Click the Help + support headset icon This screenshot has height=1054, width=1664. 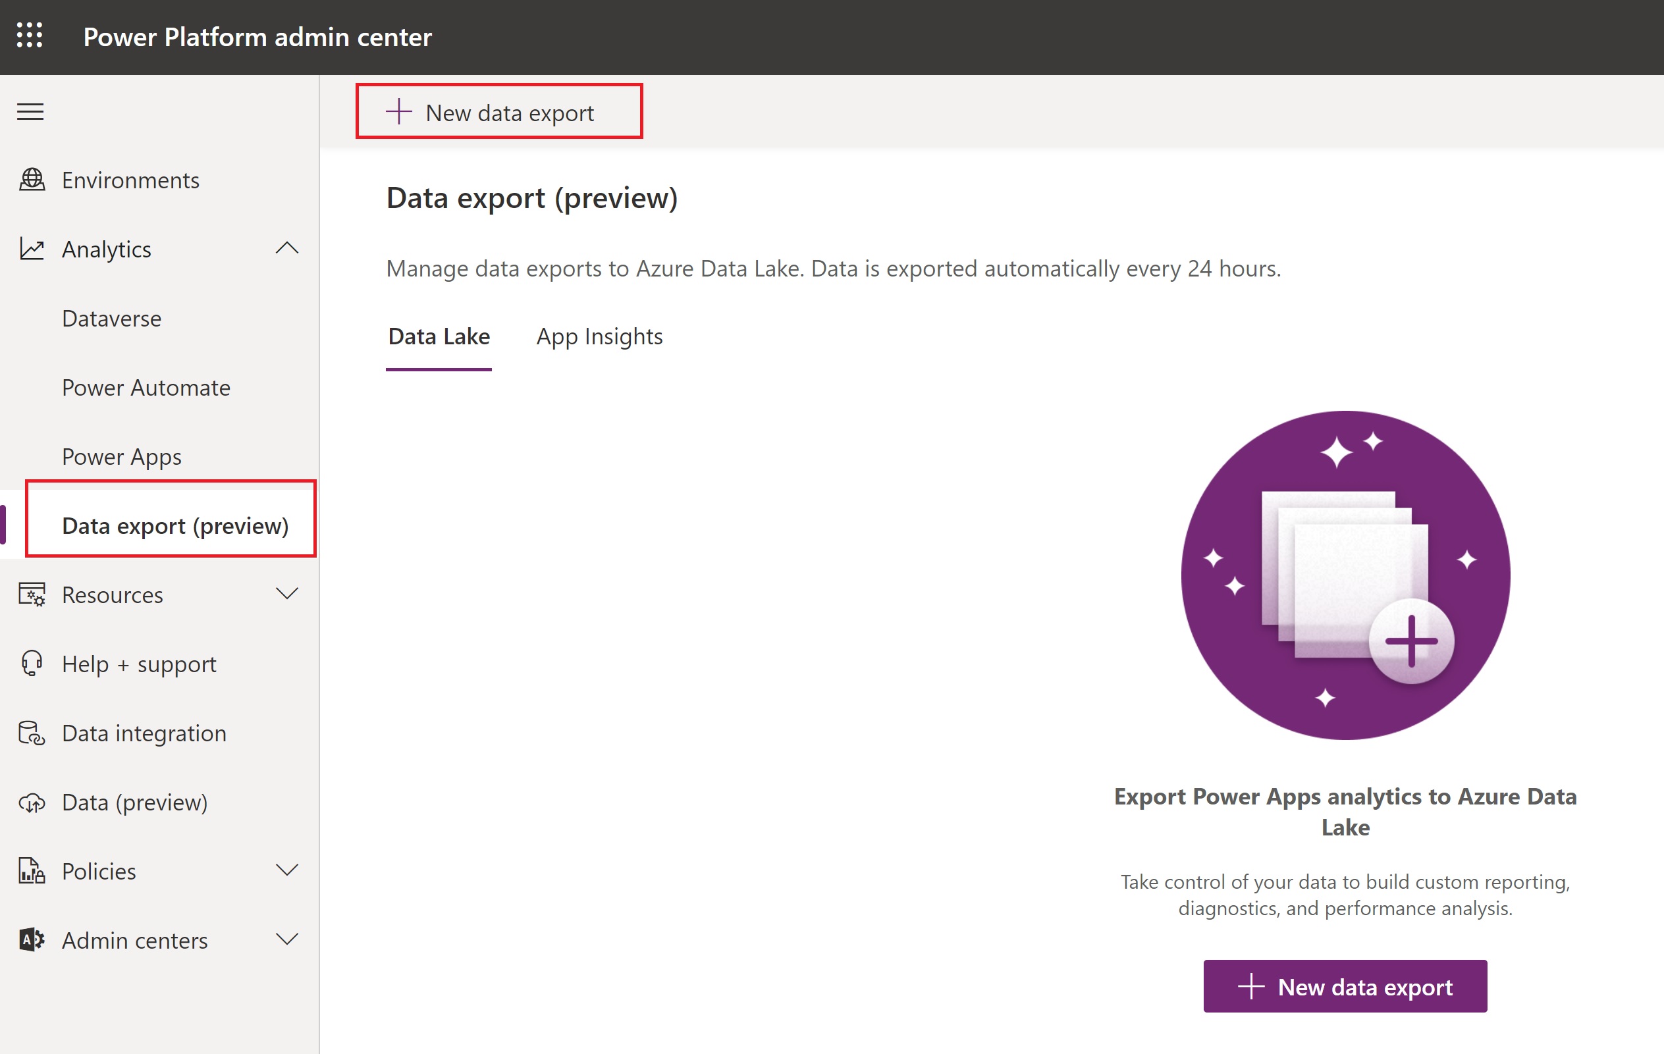tap(32, 663)
